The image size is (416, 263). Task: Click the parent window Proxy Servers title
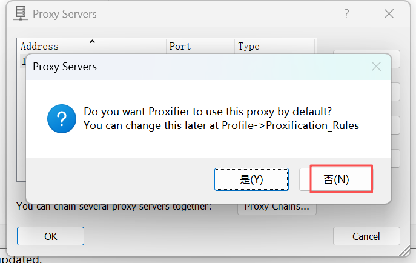(64, 13)
